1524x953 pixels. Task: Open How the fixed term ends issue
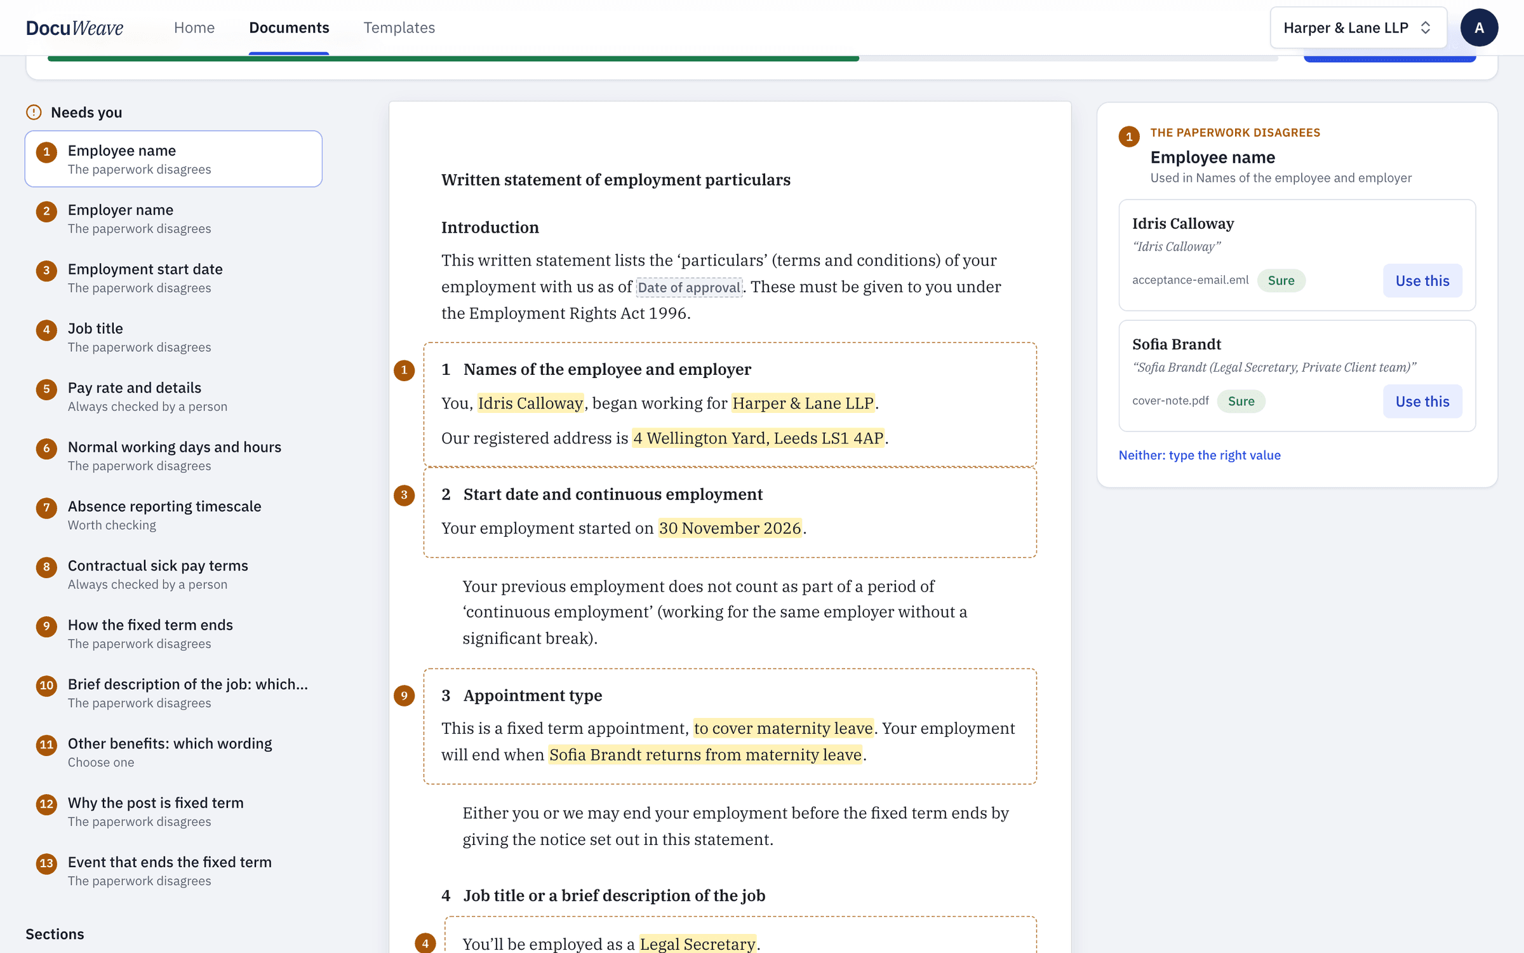[x=173, y=633]
